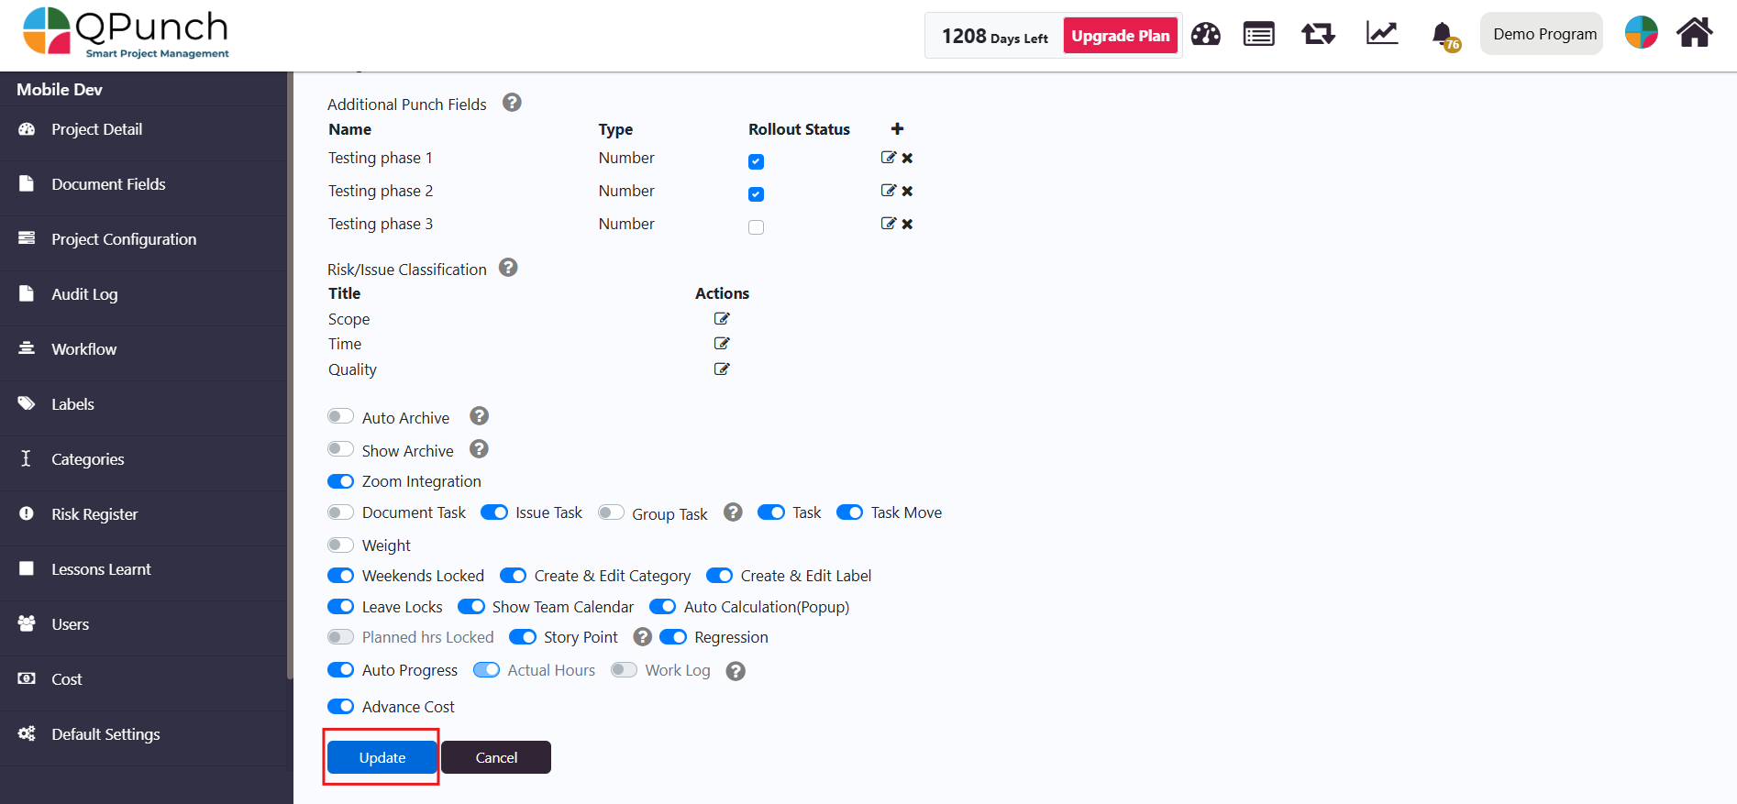Delete the Testing phase 3 field
This screenshot has width=1737, height=804.
coord(907,224)
